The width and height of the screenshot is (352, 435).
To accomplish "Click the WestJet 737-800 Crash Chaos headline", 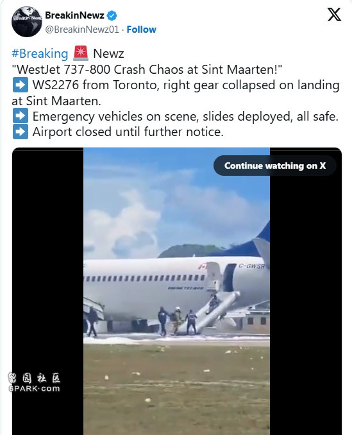I will point(147,69).
